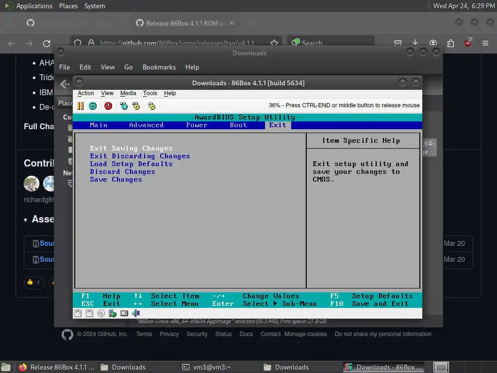Open Go menu in Downloads window

(128, 67)
